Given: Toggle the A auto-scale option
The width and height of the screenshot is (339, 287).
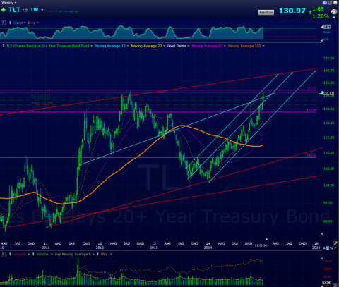Looking at the screenshot, I should (x=324, y=248).
